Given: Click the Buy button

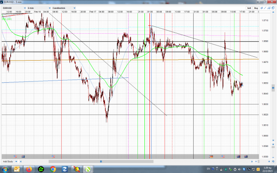Looking at the screenshot, I should coord(256,8).
